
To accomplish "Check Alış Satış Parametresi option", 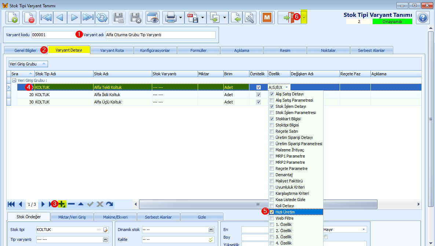I will click(x=272, y=100).
